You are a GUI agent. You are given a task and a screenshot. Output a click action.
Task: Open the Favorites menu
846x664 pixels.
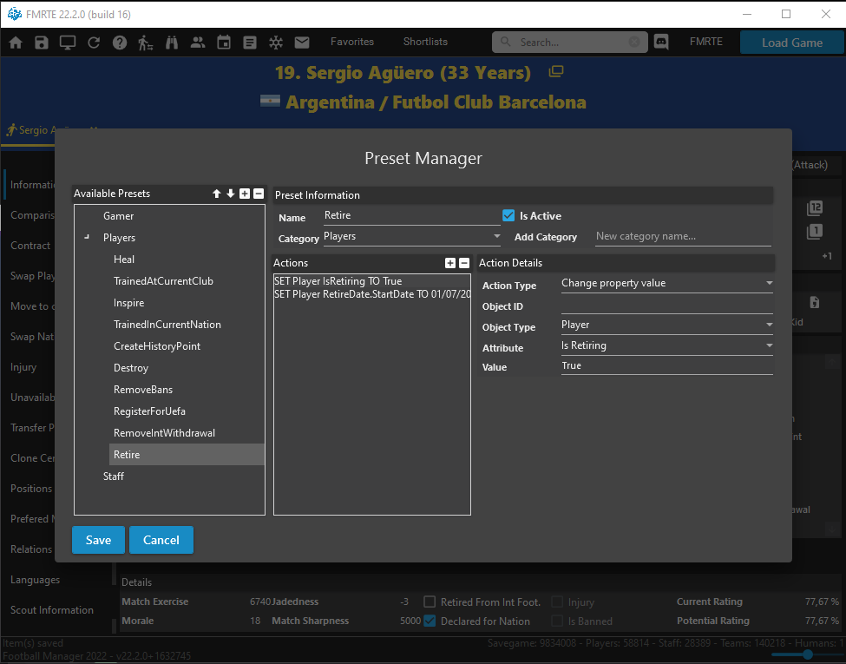[352, 42]
